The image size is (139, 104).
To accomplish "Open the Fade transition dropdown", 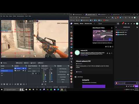I will tap(34, 68).
